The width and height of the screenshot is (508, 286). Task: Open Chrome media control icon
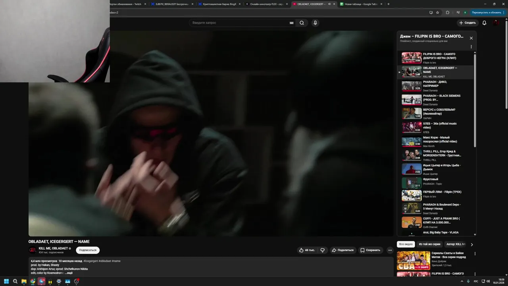click(x=458, y=12)
